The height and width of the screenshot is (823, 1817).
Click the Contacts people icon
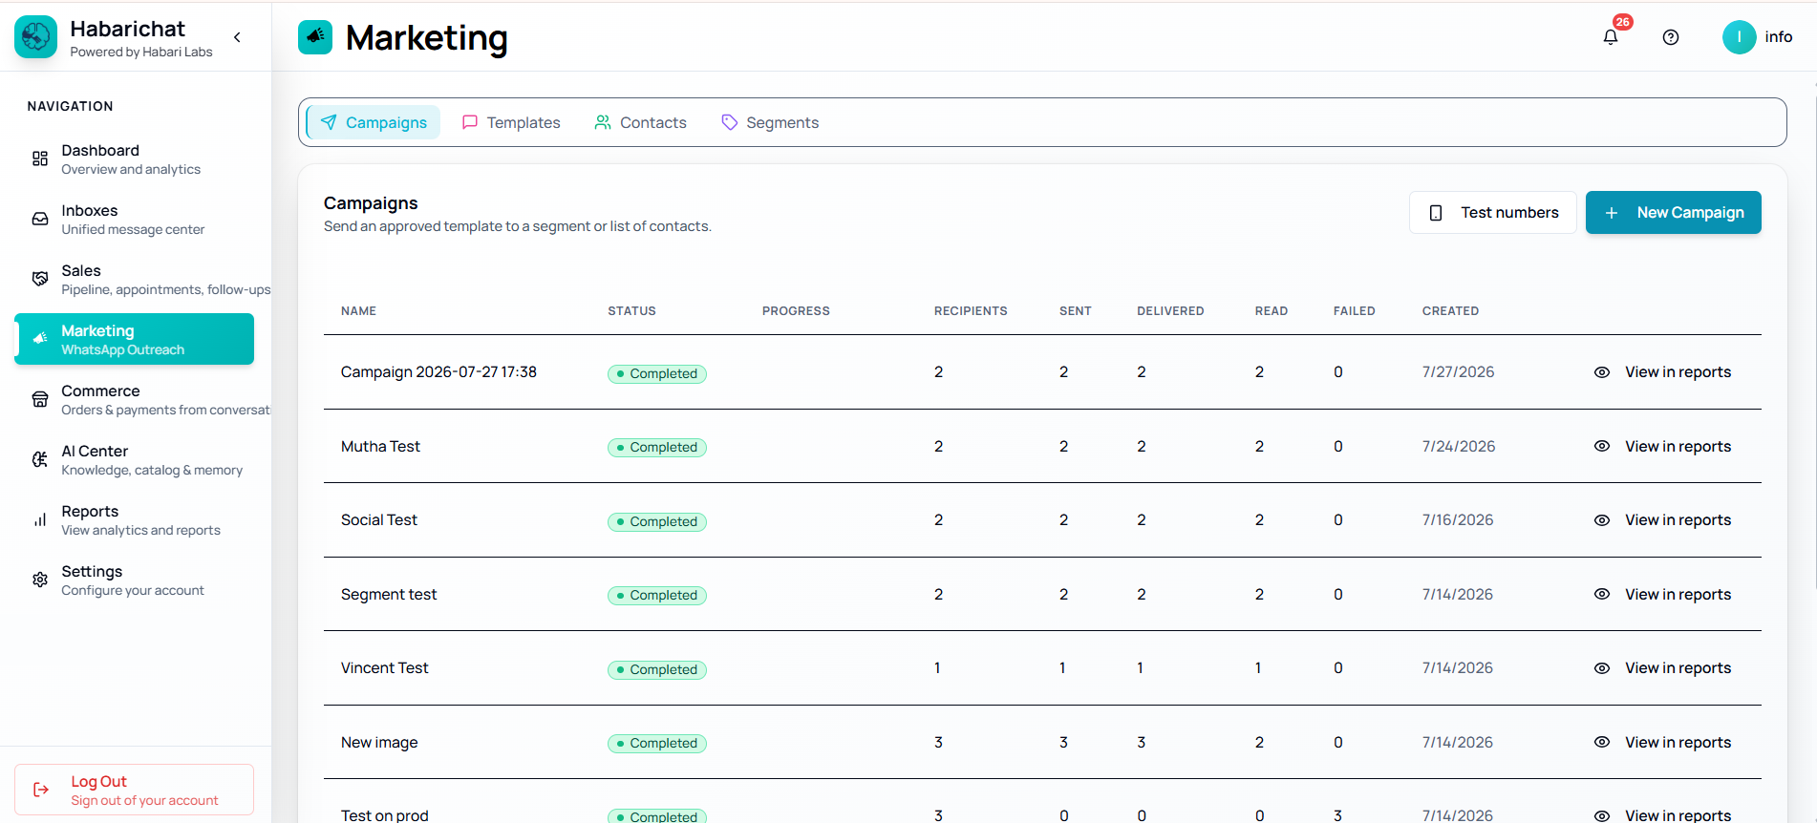tap(603, 122)
